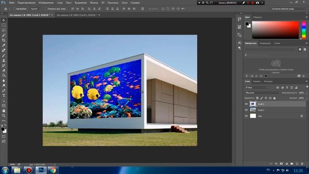Select the Gradient tool
The width and height of the screenshot is (309, 174).
pos(3,75)
